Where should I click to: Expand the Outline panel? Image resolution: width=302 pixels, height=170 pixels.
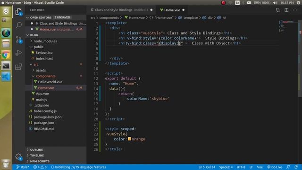click(56, 150)
